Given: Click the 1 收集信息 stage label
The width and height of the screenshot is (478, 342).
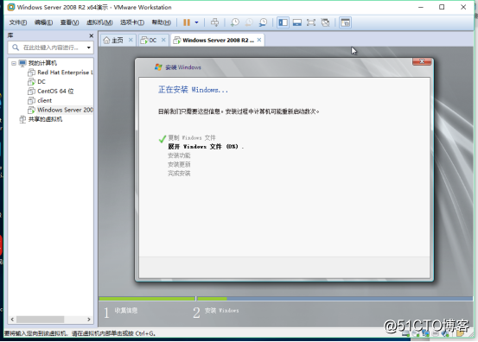Looking at the screenshot, I should (x=120, y=312).
